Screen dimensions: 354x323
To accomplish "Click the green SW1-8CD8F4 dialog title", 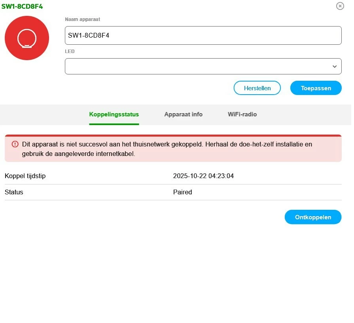I will click(x=22, y=6).
